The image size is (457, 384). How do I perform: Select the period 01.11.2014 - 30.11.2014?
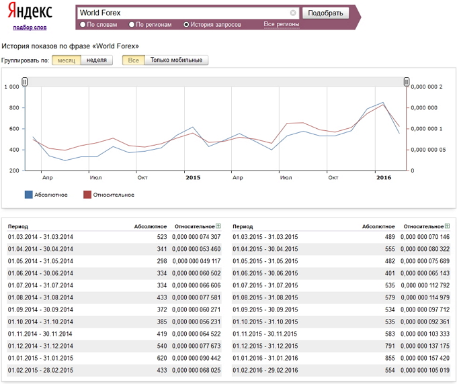40,334
